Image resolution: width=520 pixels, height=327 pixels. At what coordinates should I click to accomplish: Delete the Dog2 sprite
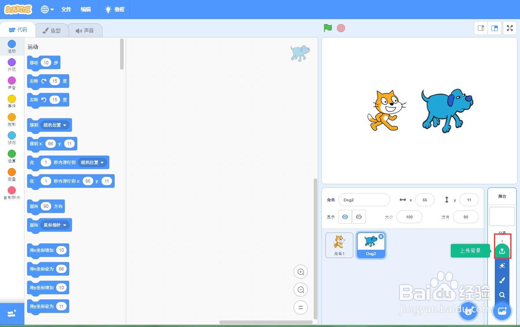[381, 236]
